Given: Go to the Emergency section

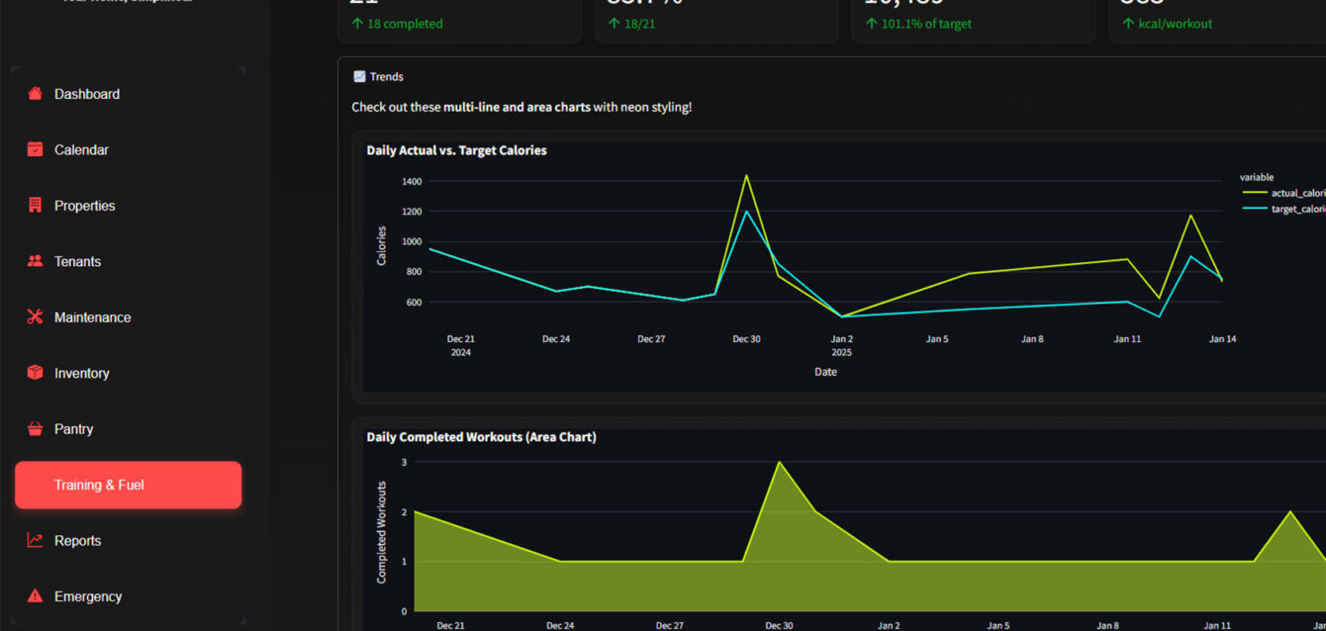Looking at the screenshot, I should [x=88, y=596].
